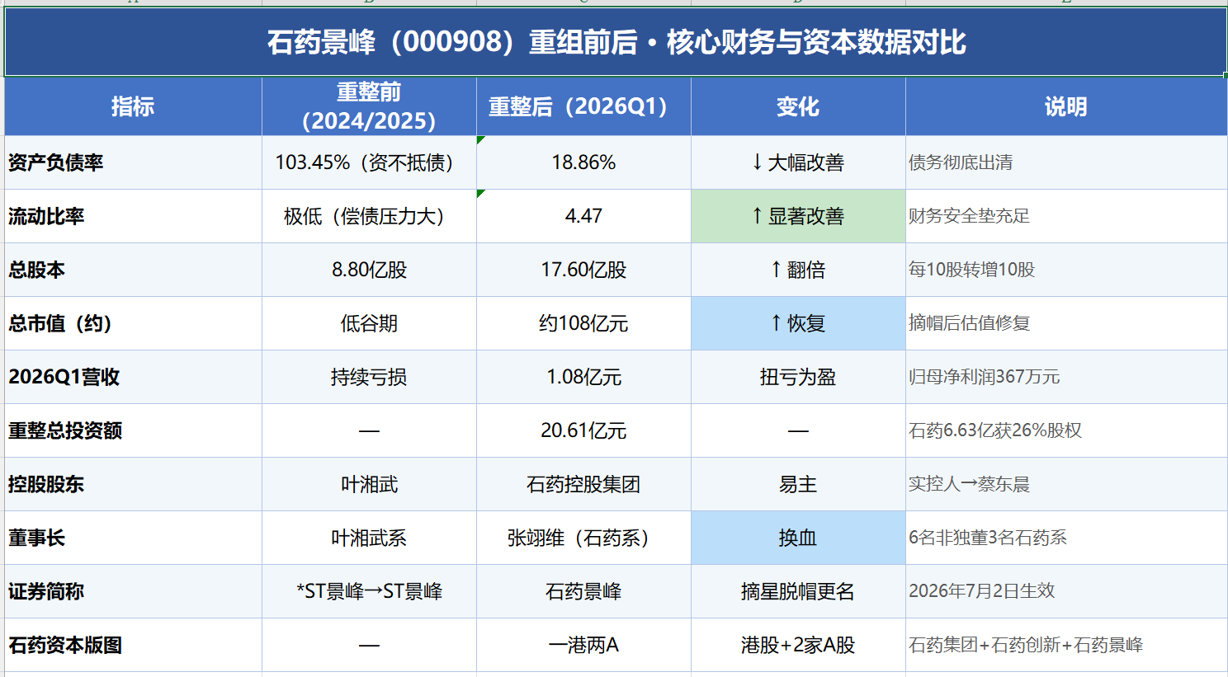Select cell 港股+2家A股
The height and width of the screenshot is (677, 1228).
click(x=798, y=645)
